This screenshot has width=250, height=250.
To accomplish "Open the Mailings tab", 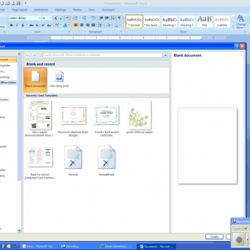I will 60,10.
